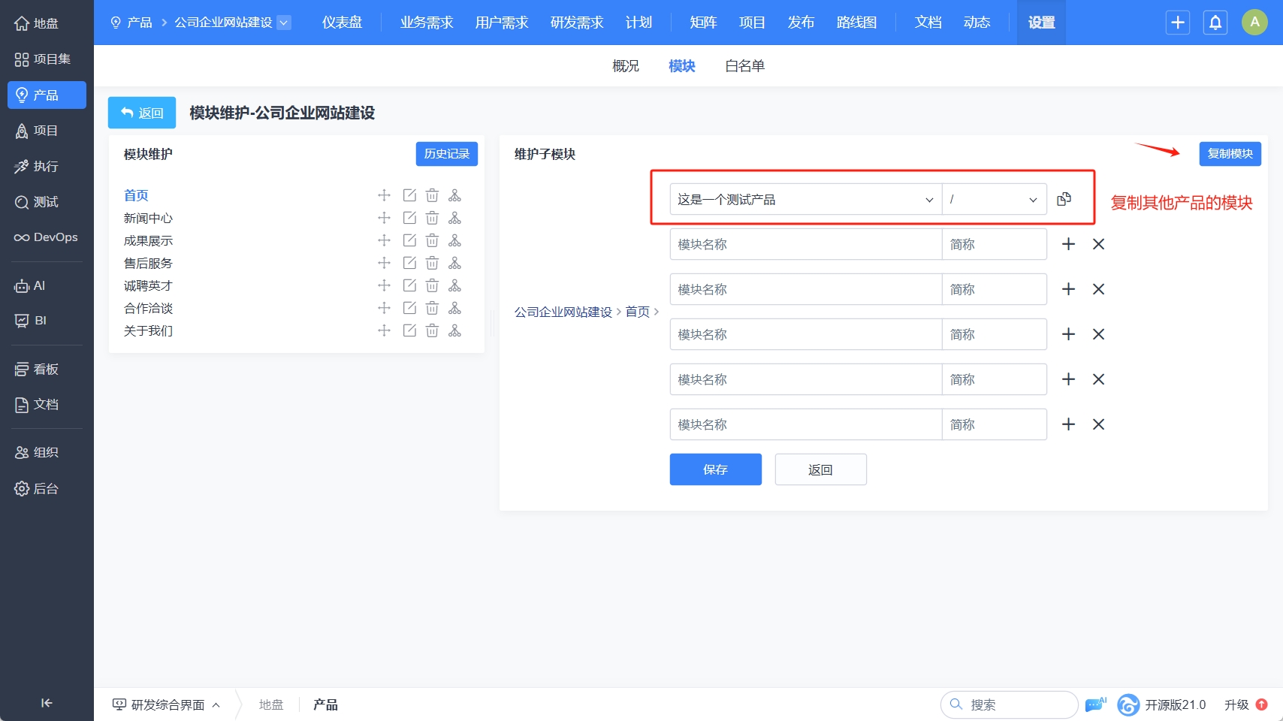The width and height of the screenshot is (1283, 721).
Task: Open the 首页 module link in list
Action: (x=136, y=195)
